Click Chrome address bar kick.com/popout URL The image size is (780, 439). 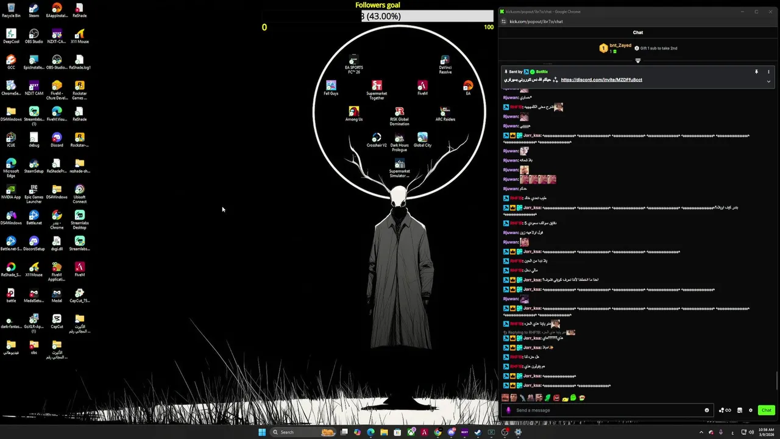536,21
